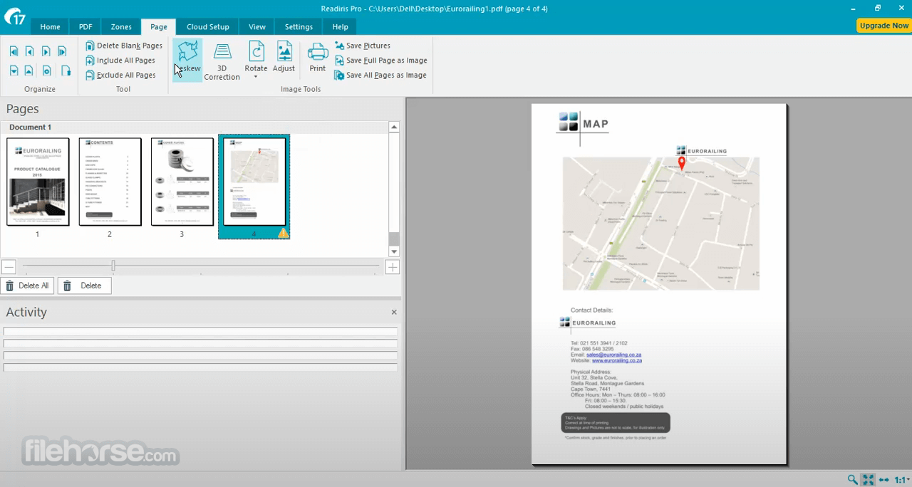This screenshot has height=487, width=912.
Task: Click Pages panel scroll up arrow
Action: pyautogui.click(x=394, y=127)
